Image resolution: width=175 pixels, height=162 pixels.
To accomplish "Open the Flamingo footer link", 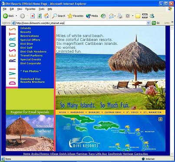I will point(82,154).
